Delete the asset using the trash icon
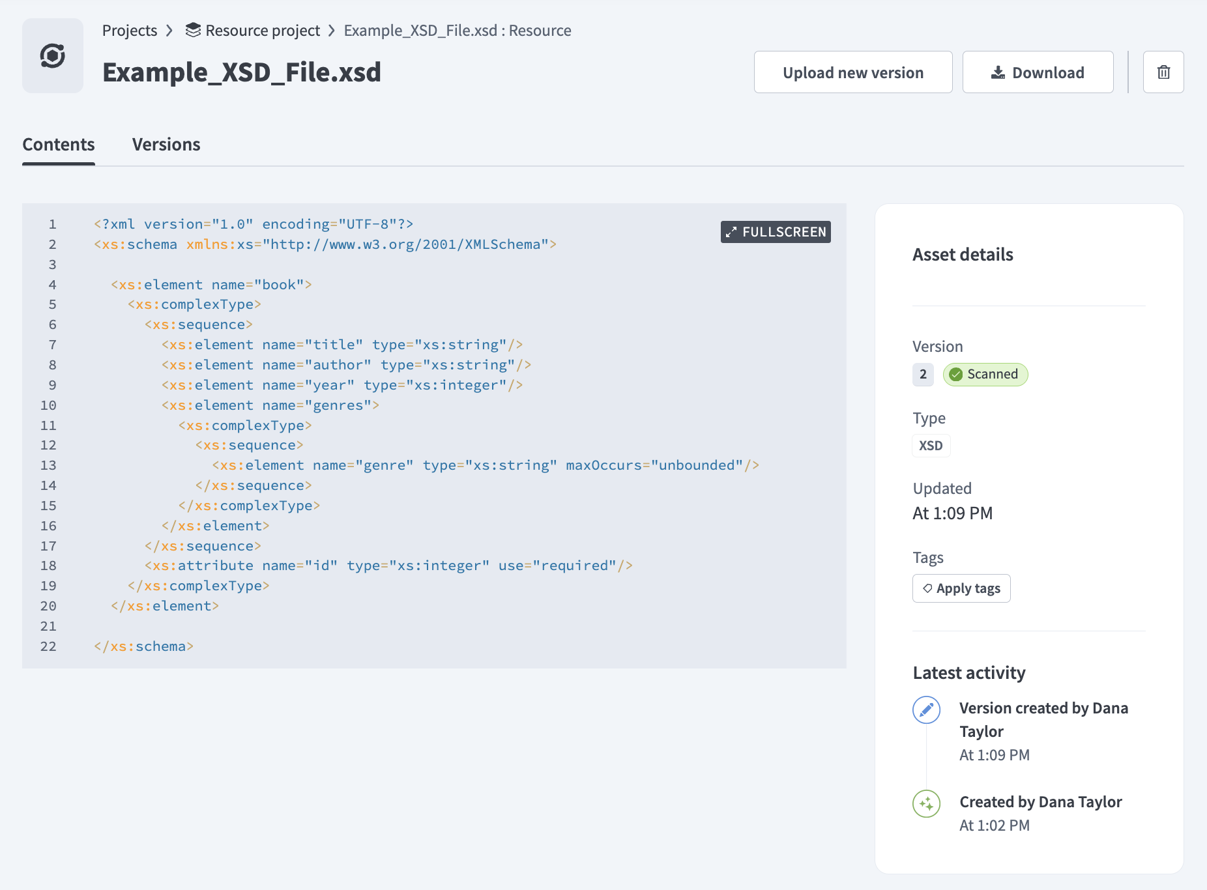The image size is (1207, 890). (1163, 72)
